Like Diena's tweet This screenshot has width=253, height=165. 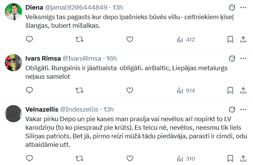pyautogui.click(x=130, y=39)
